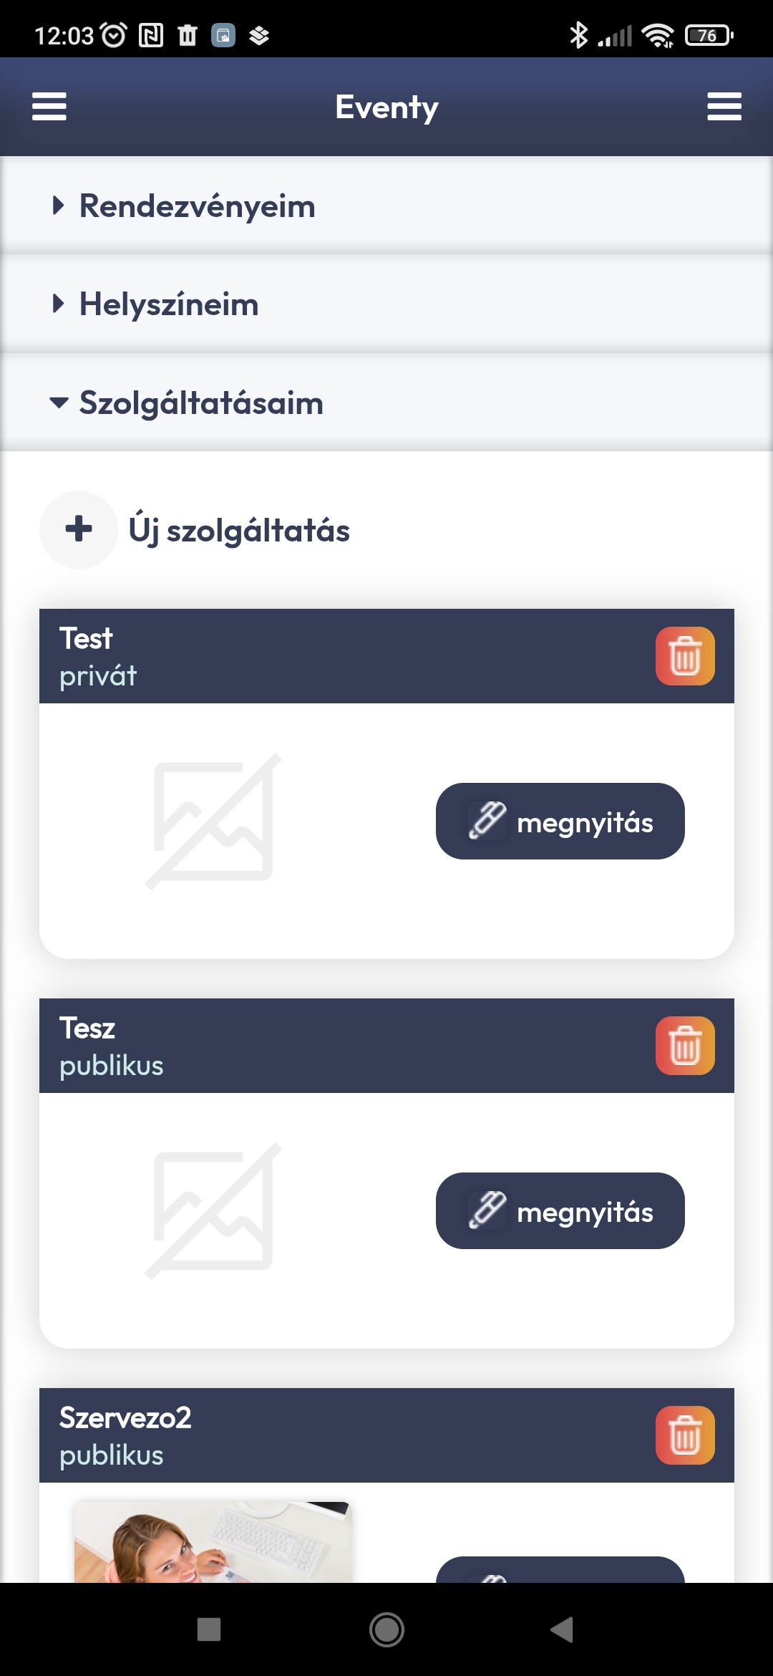Tap the Tesz service placeholder image
The width and height of the screenshot is (773, 1676).
click(213, 1211)
